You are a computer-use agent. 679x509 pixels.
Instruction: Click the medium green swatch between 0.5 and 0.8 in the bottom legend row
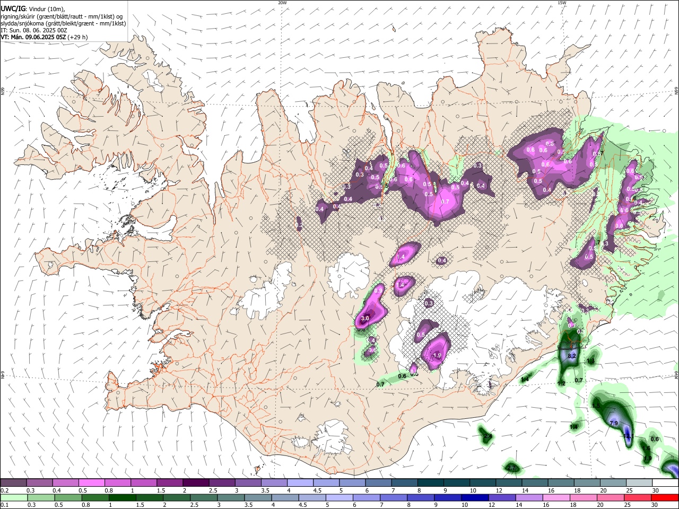pyautogui.click(x=68, y=497)
